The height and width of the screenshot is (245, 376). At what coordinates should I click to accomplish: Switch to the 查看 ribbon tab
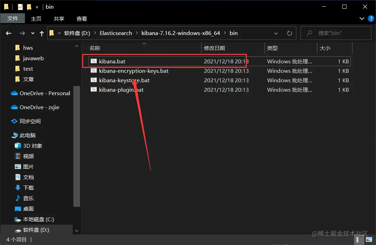pos(81,19)
